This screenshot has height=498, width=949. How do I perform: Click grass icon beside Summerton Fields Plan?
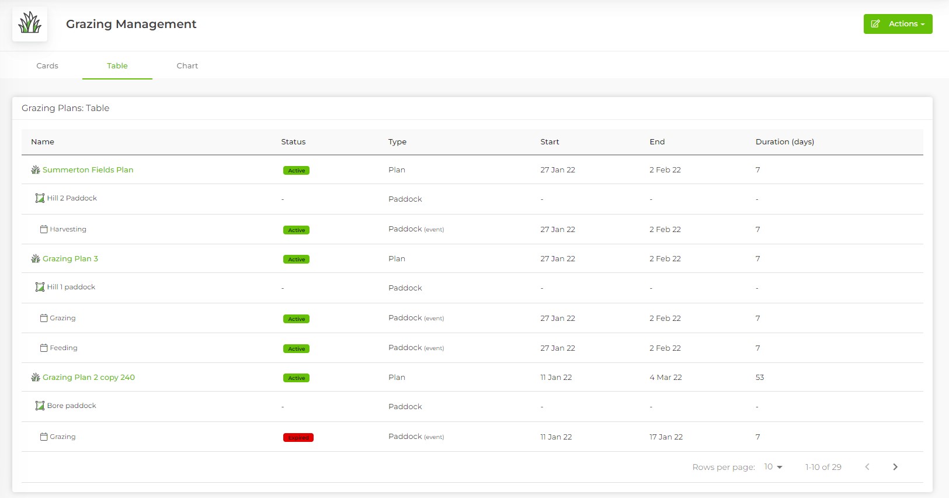(36, 170)
